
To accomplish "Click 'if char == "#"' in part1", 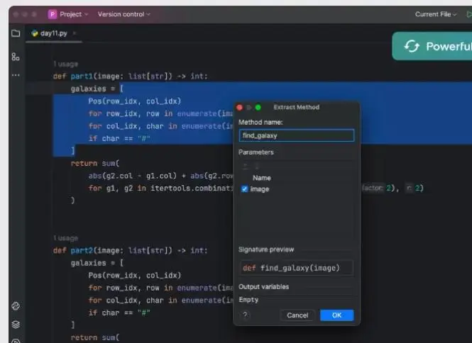I will [119, 139].
